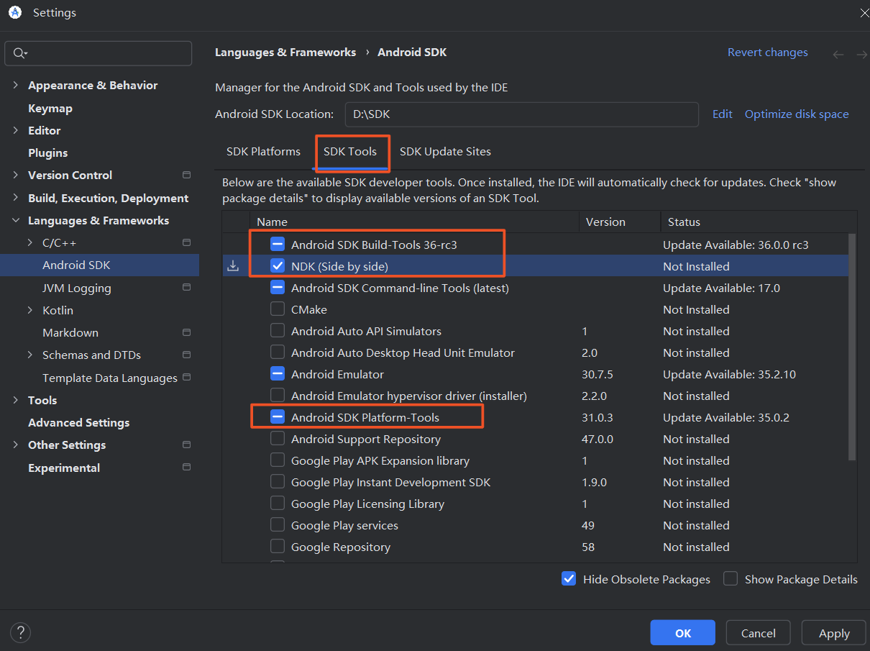
Task: Click the search magnifier icon in settings search
Action: (19, 53)
